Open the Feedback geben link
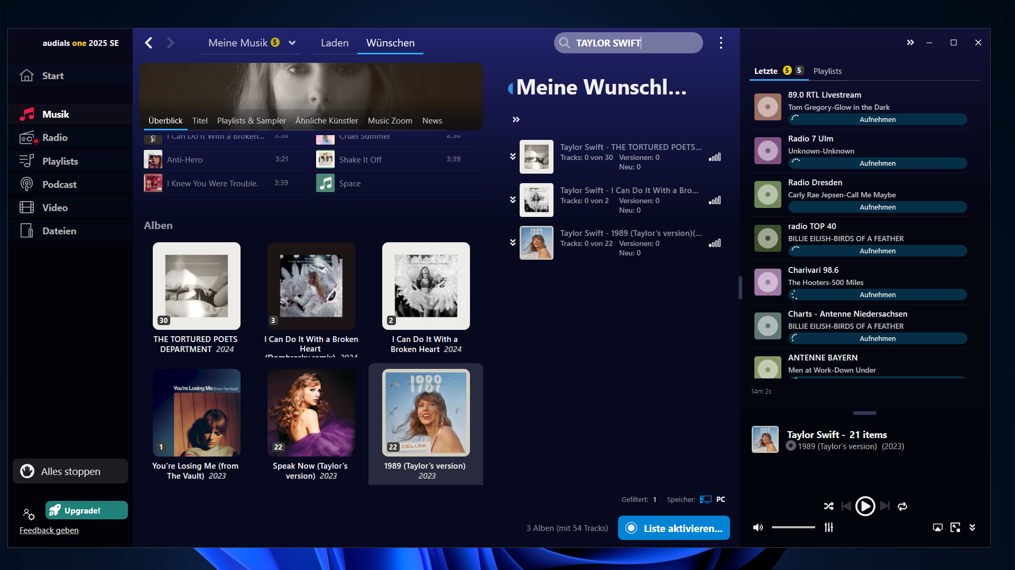Screen dimensions: 1015x570 pyautogui.click(x=49, y=530)
